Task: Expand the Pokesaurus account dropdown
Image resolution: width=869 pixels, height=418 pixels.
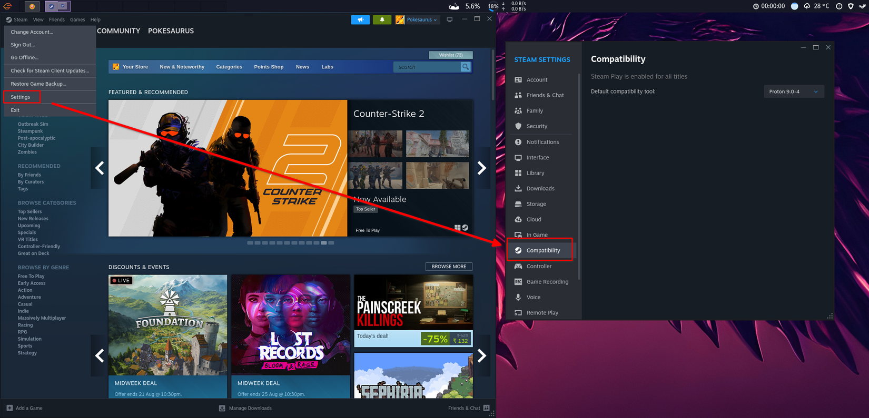Action: tap(417, 19)
